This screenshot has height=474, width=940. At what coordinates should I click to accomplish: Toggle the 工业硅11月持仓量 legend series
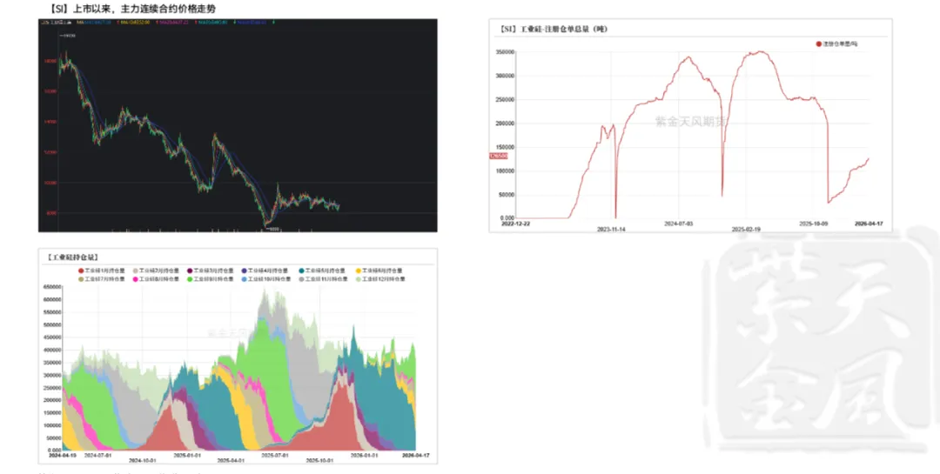tap(324, 279)
